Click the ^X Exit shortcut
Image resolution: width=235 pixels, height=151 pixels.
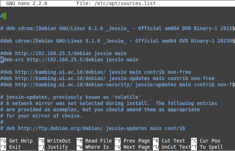[x=11, y=147]
